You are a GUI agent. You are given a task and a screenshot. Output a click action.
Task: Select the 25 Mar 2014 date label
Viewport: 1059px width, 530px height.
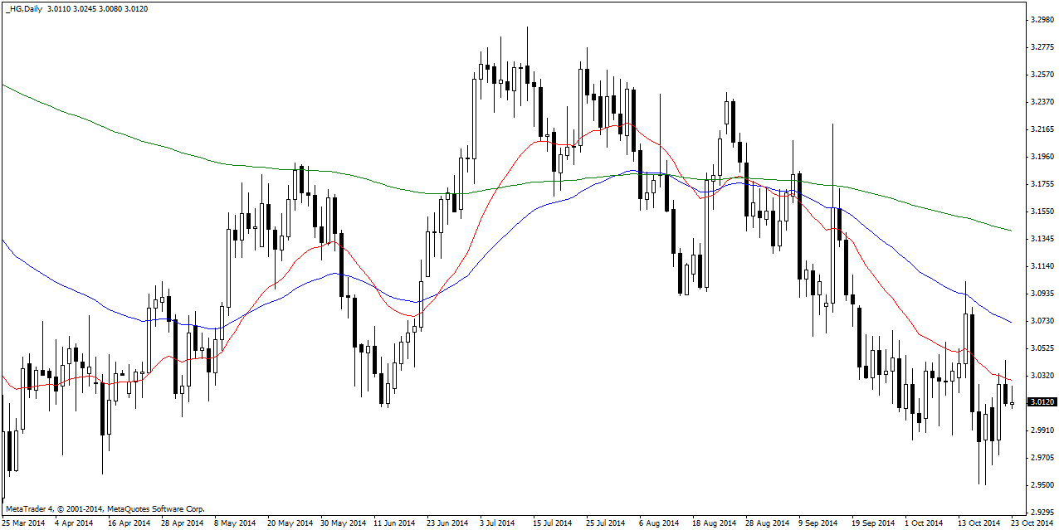tap(23, 523)
